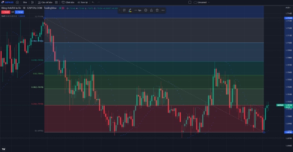The height and width of the screenshot is (152, 293).
Task: Click the 0.382 Fibonacci level label
Action: tap(37, 87)
